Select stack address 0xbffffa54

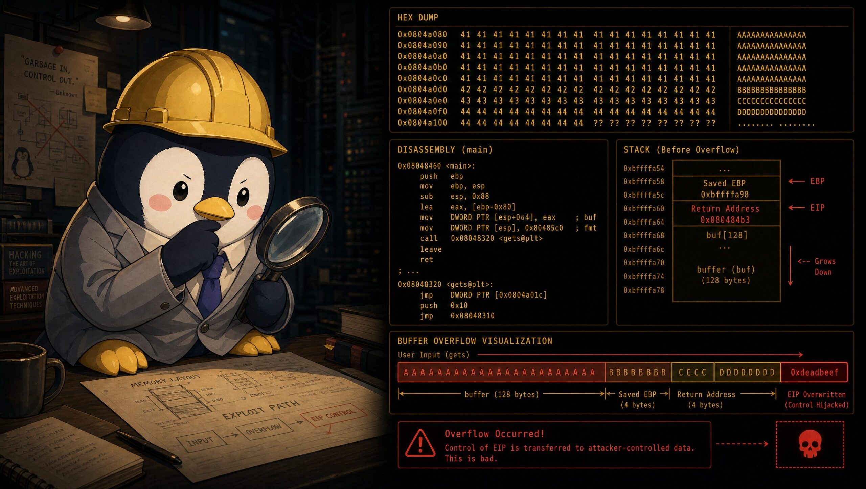[x=644, y=168]
